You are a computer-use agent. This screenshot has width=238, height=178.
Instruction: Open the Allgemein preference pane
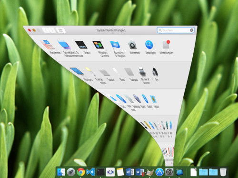pos(49,45)
